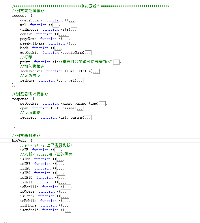Click the 'isAndroid' identifier
This screenshot has height=223, width=200.
(x=29, y=210)
